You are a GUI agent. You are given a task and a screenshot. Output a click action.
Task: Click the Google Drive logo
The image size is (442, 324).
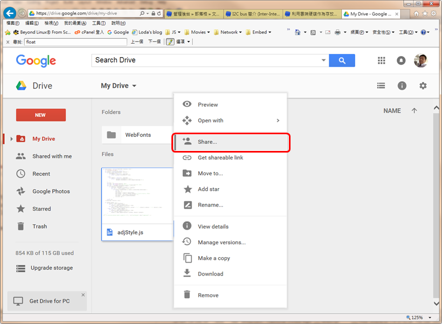tap(21, 85)
